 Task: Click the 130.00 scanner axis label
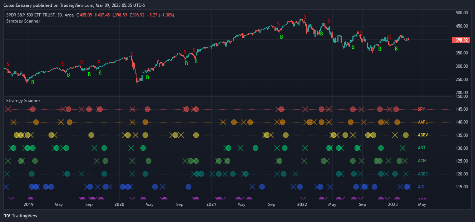click(x=462, y=148)
